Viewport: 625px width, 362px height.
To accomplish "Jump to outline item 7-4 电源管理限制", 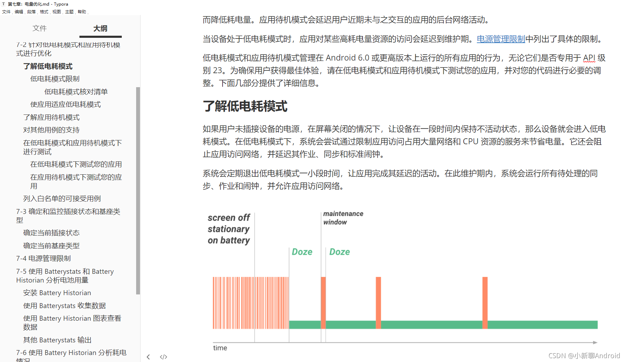I will pyautogui.click(x=43, y=258).
